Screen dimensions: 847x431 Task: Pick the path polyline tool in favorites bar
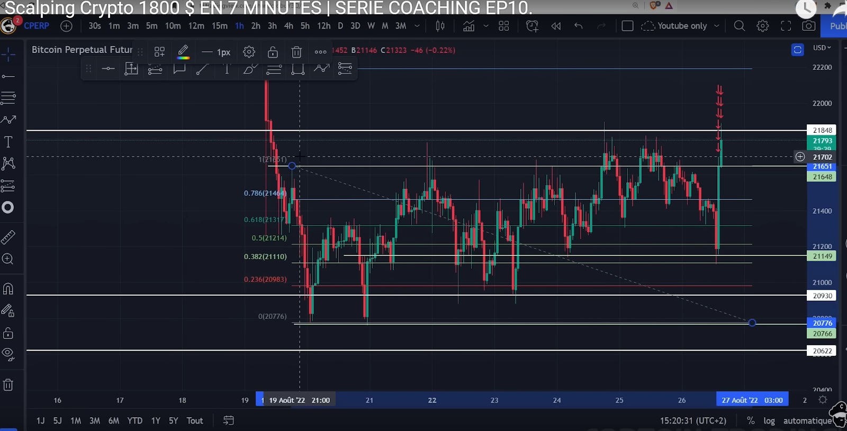[321, 69]
